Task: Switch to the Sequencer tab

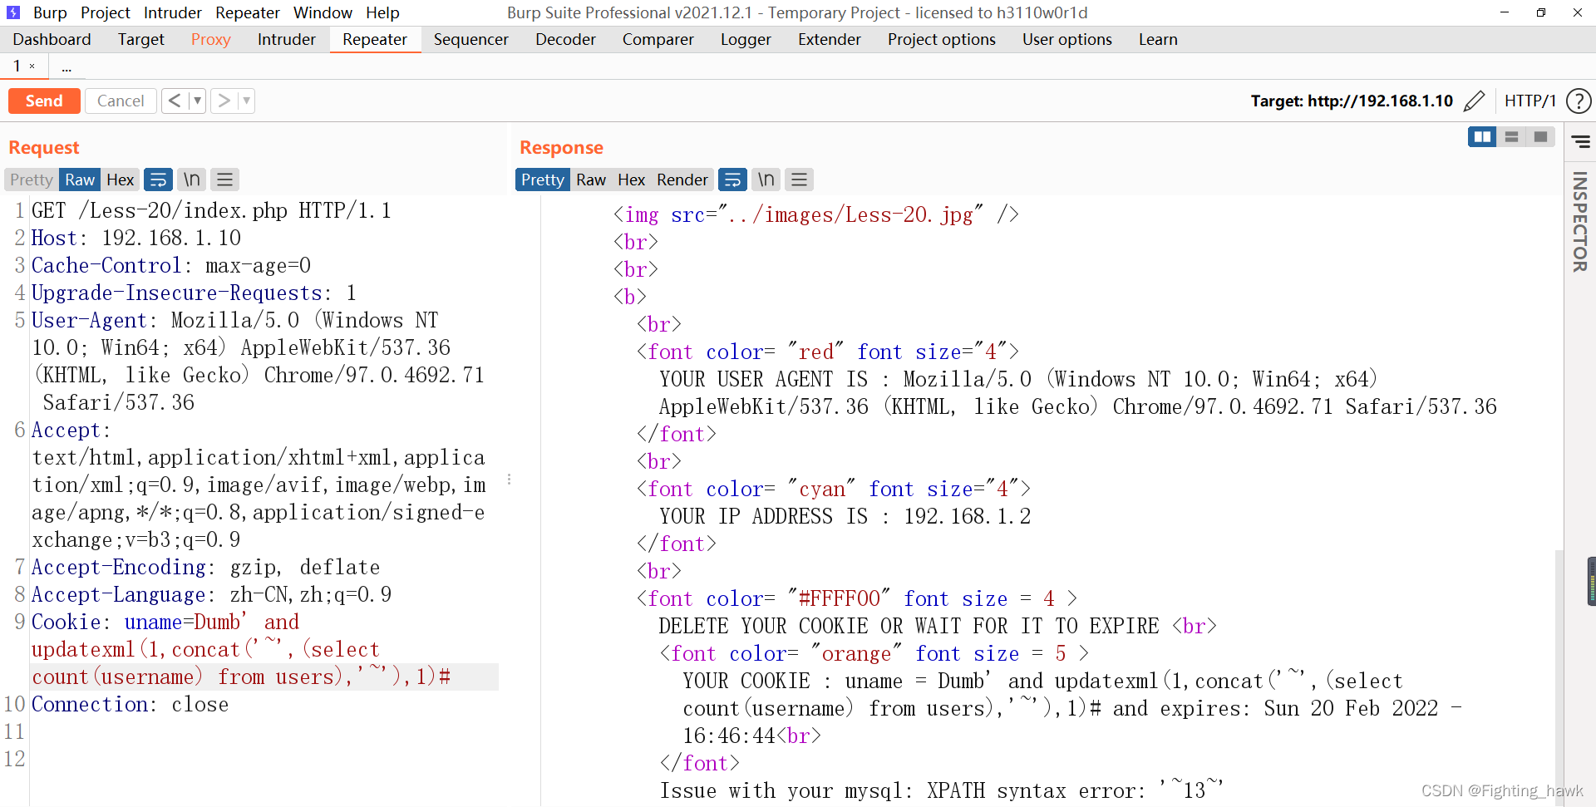Action: coord(470,40)
